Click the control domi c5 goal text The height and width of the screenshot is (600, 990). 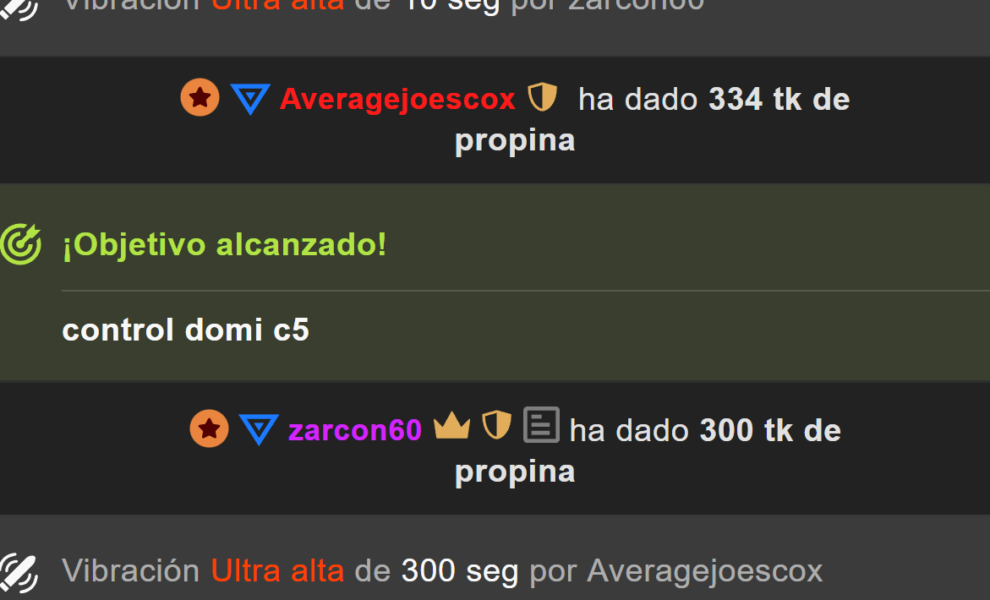pos(186,330)
